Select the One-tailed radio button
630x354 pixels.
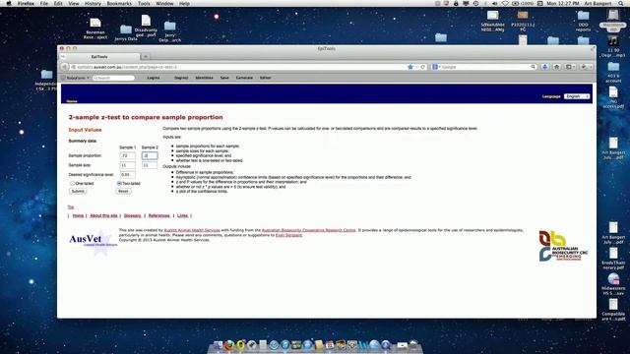(x=72, y=184)
